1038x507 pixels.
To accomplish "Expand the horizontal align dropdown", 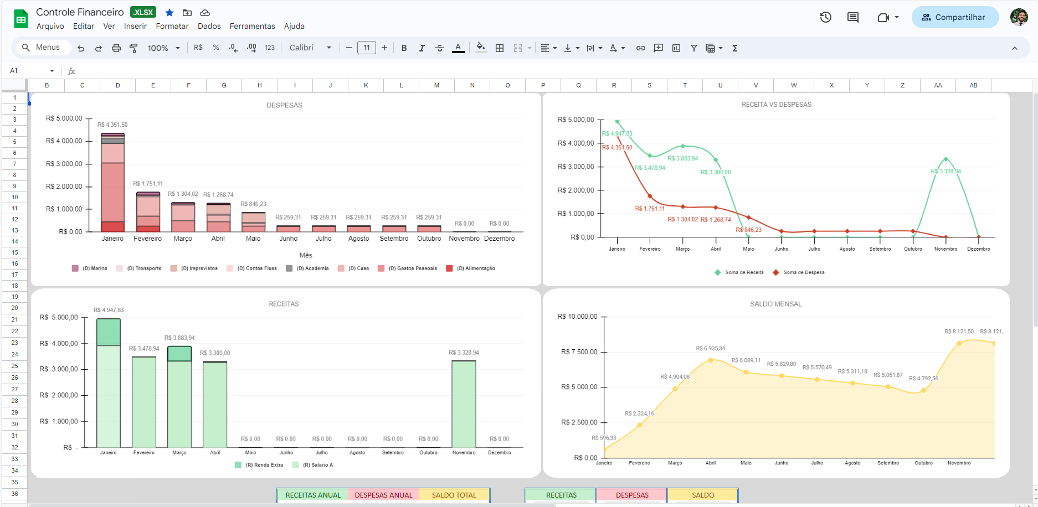I will (549, 48).
